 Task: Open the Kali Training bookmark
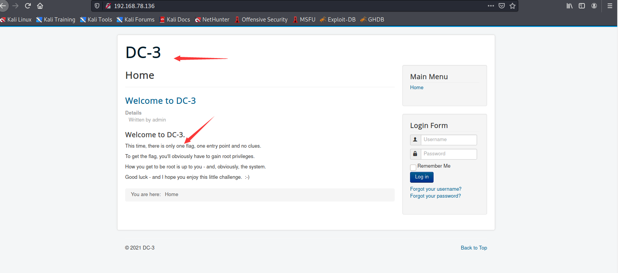(x=56, y=20)
